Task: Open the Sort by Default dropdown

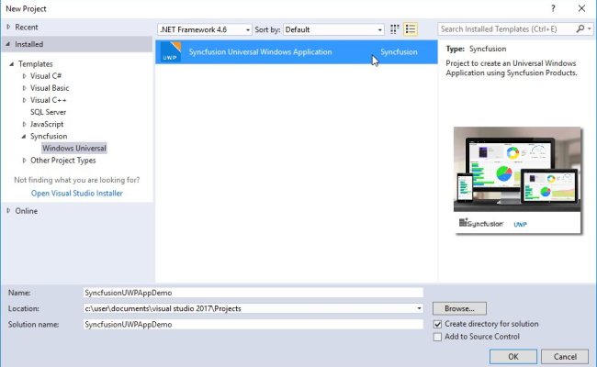Action: (333, 29)
